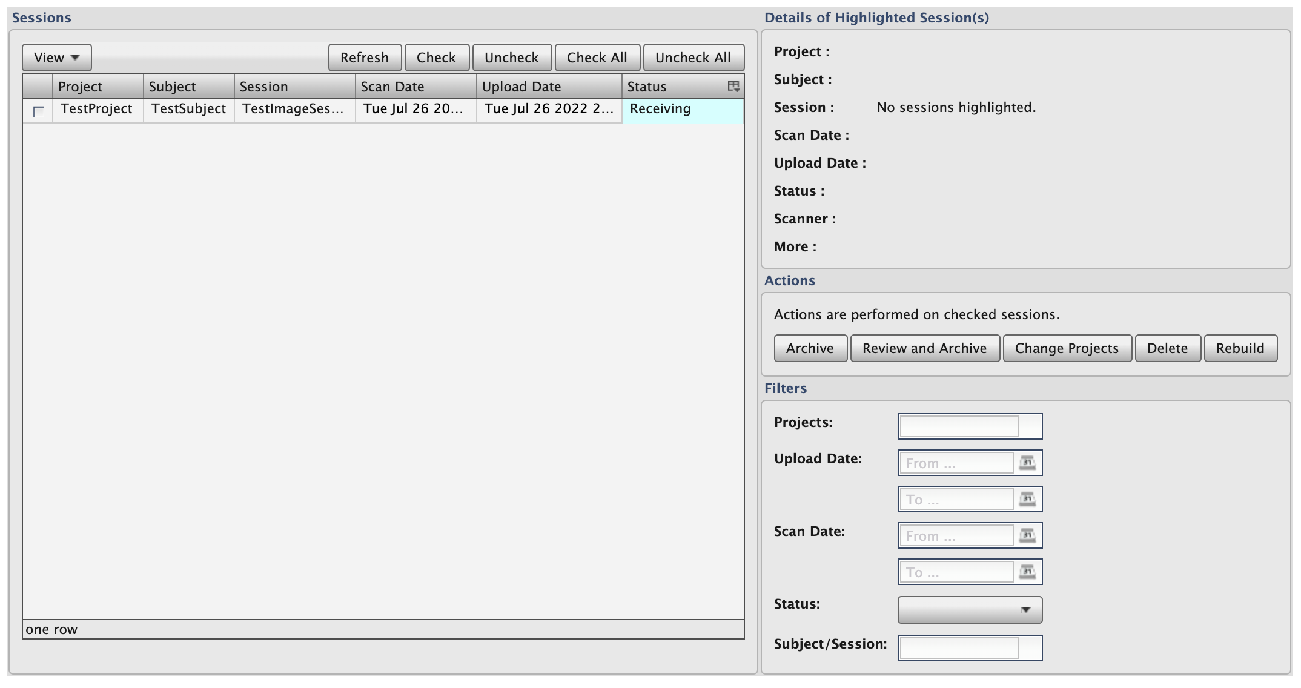Click the Subject/Session filter field
The image size is (1301, 688).
tap(959, 648)
